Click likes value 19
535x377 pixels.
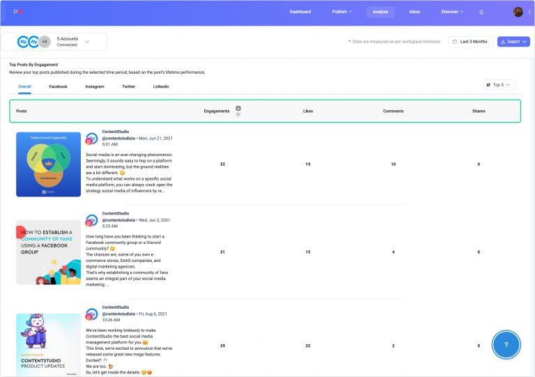[308, 164]
